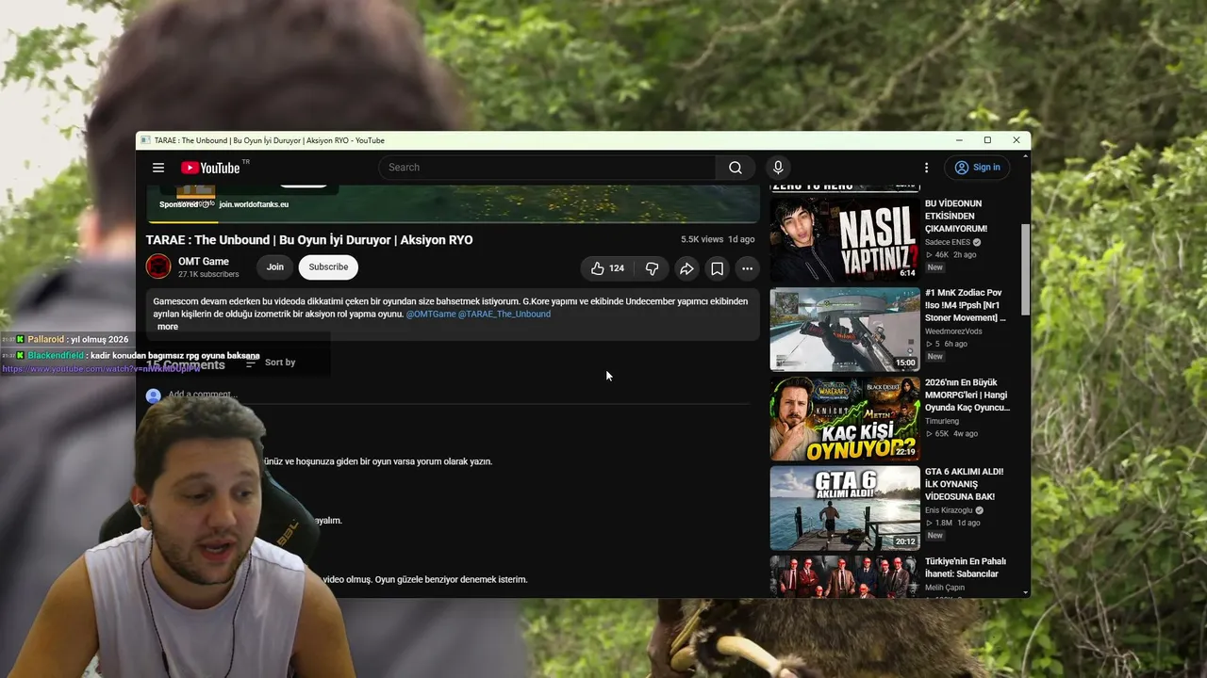Click the magnifier search button

point(735,168)
